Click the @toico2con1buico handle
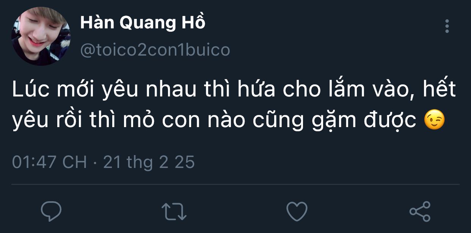Viewport: 471px width, 233px height. pyautogui.click(x=155, y=50)
